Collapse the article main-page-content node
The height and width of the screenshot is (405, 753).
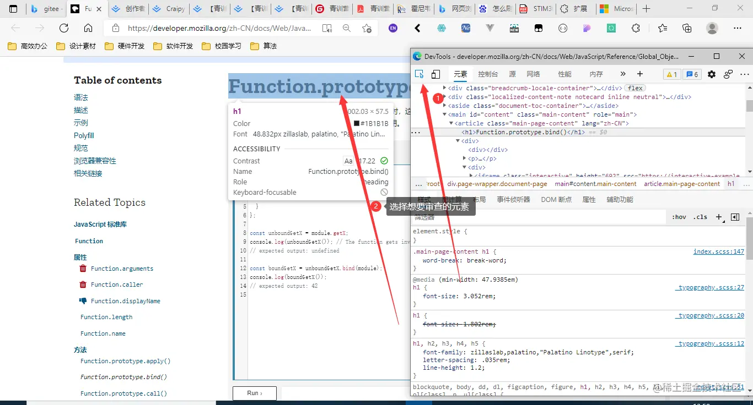451,123
